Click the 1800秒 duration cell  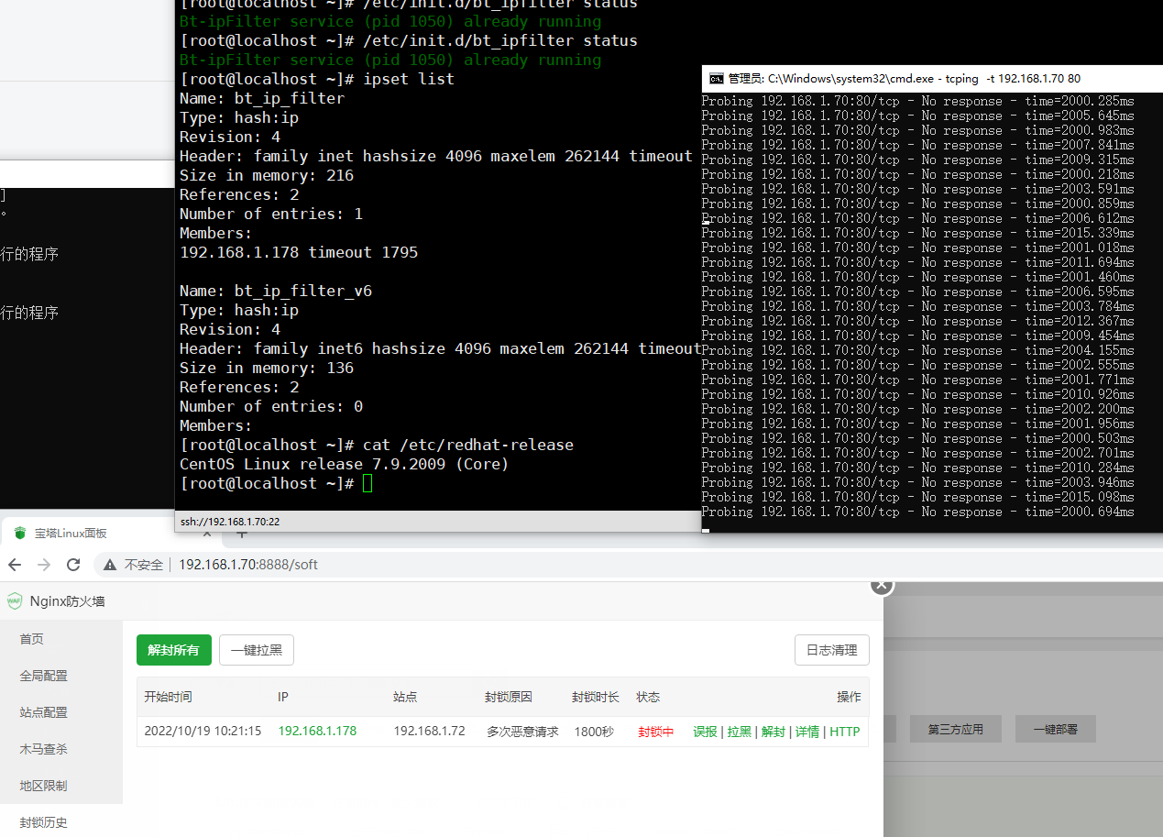(x=594, y=732)
